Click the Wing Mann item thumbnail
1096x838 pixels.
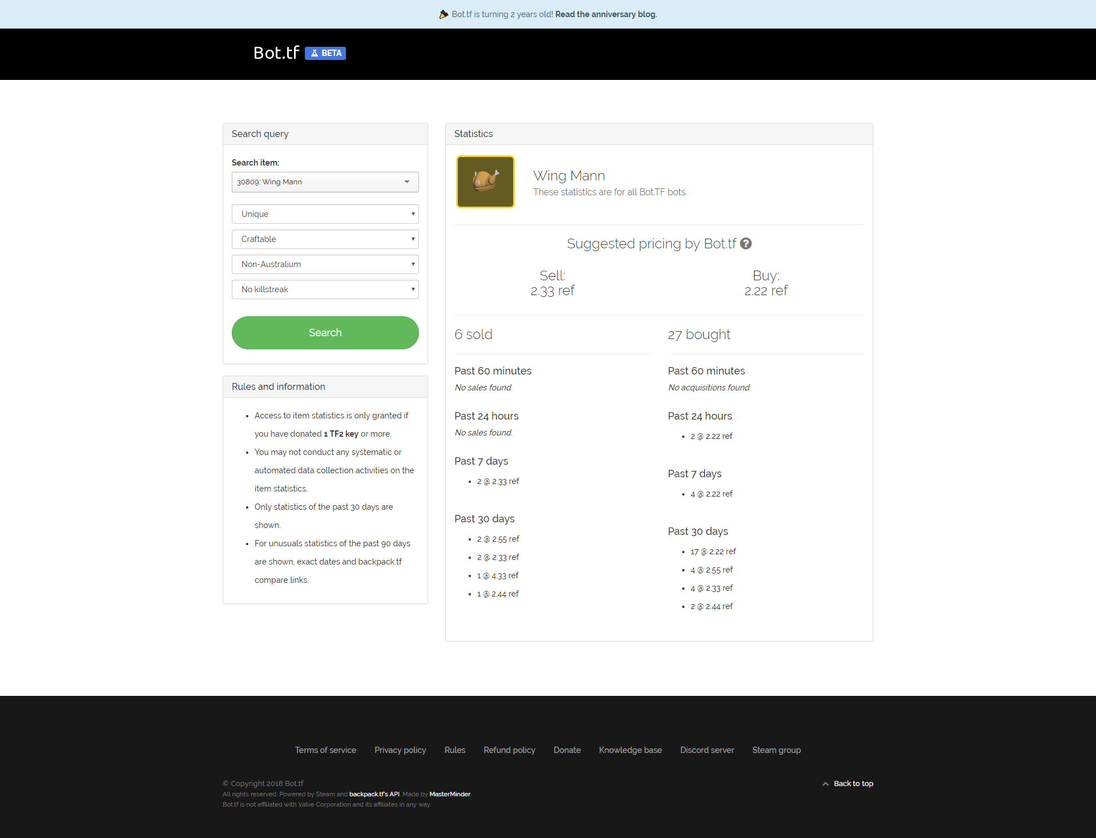tap(485, 182)
